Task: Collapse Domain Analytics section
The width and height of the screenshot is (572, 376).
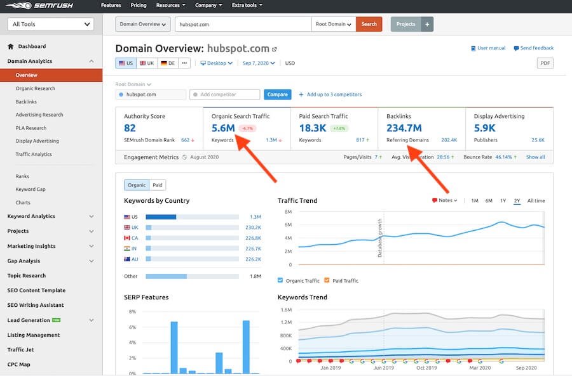Action: coord(91,61)
